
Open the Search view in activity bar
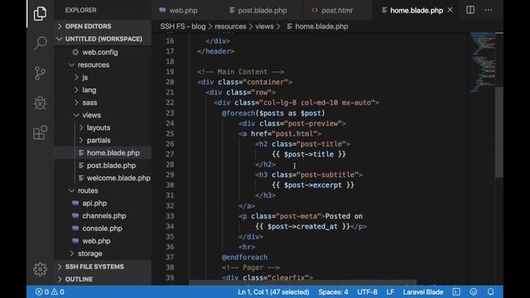pyautogui.click(x=40, y=43)
